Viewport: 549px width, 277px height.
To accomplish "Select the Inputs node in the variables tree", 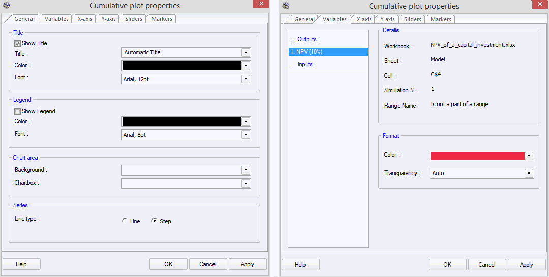I will click(x=306, y=65).
